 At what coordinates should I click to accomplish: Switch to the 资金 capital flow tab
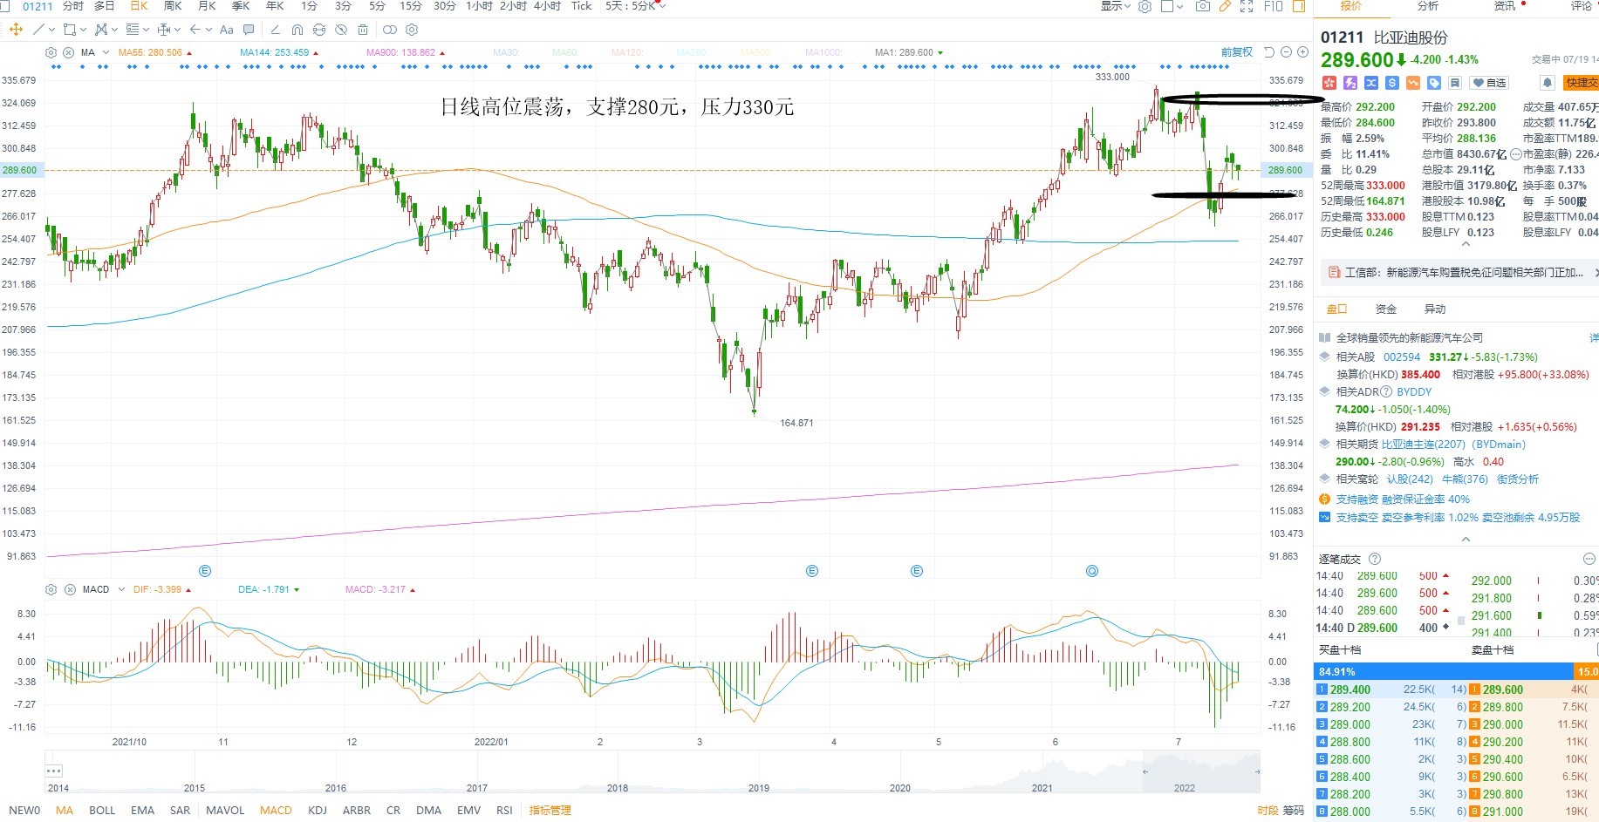(1386, 309)
